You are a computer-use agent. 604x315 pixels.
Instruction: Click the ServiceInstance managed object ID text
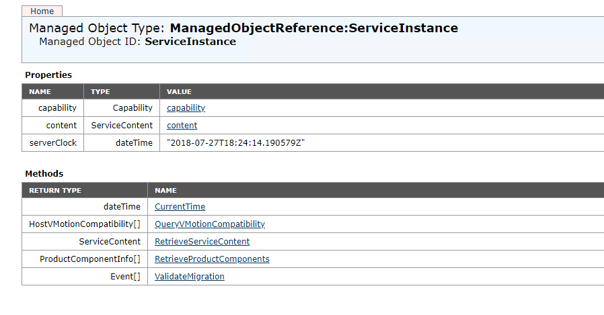190,42
